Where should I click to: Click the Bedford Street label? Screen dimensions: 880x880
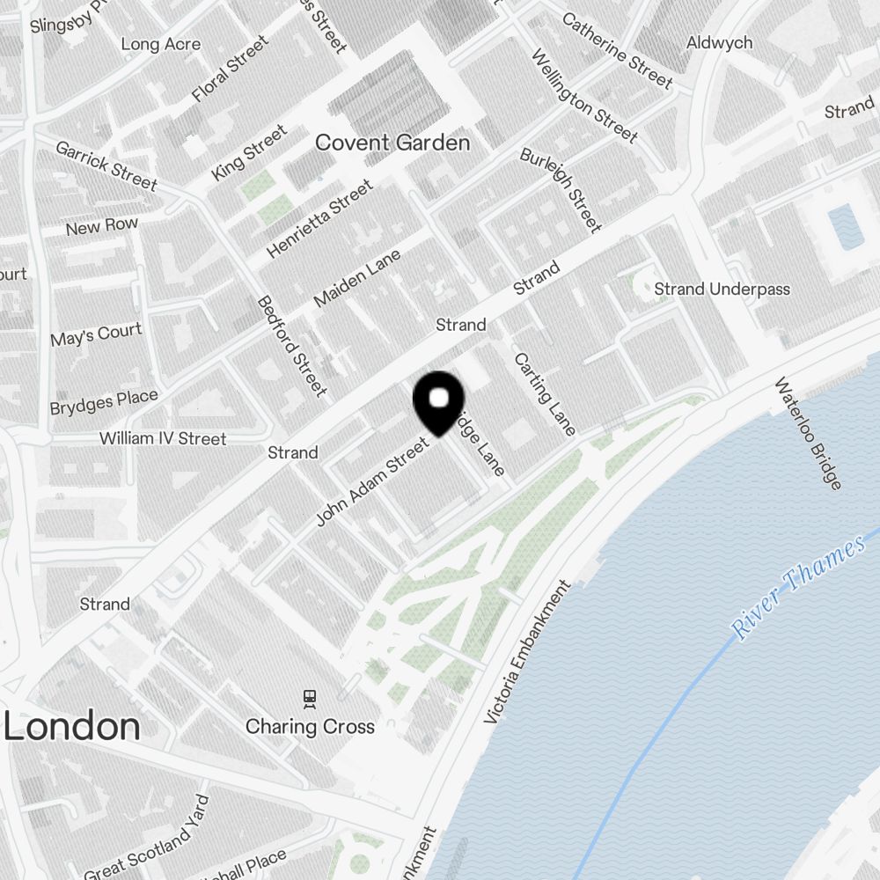pyautogui.click(x=291, y=347)
